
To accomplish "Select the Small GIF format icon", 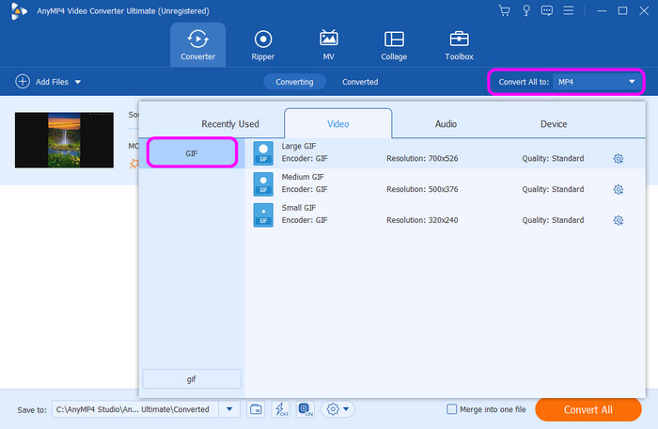I will (x=263, y=215).
